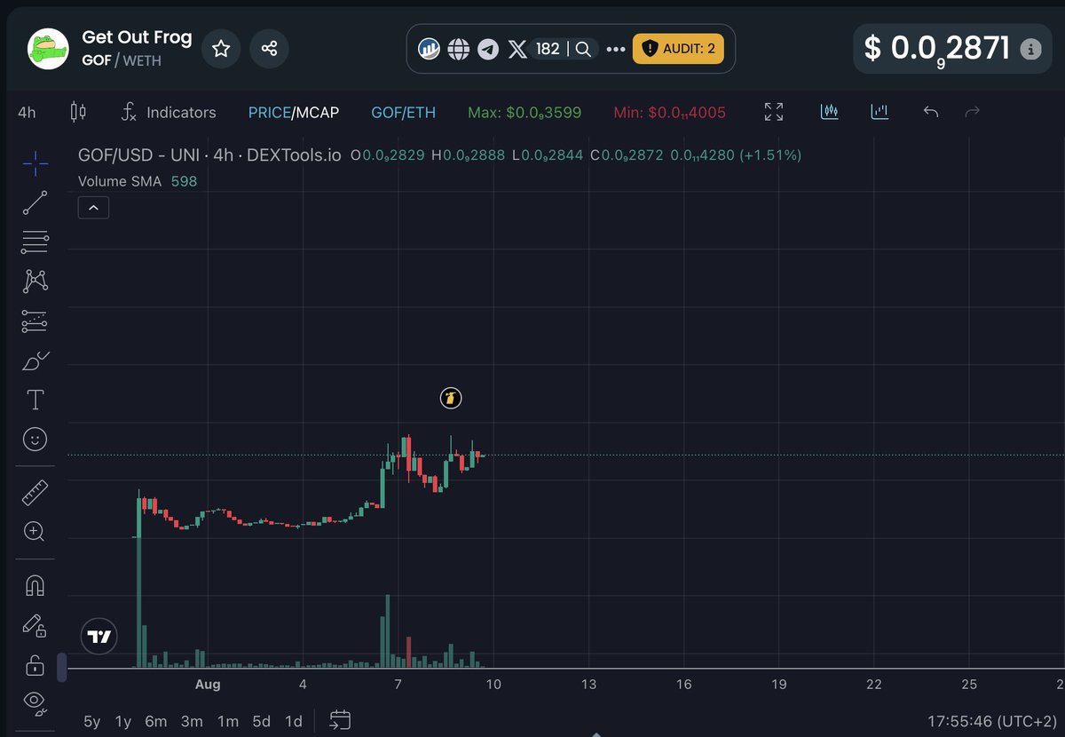Toggle lock all drawing tools
1065x737 pixels.
pyautogui.click(x=35, y=664)
